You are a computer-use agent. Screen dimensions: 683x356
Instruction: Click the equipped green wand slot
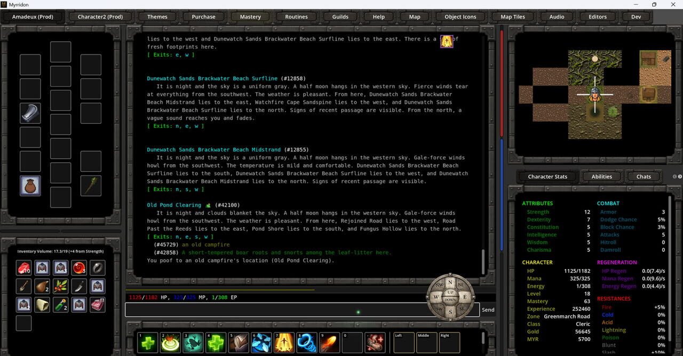[x=91, y=186]
